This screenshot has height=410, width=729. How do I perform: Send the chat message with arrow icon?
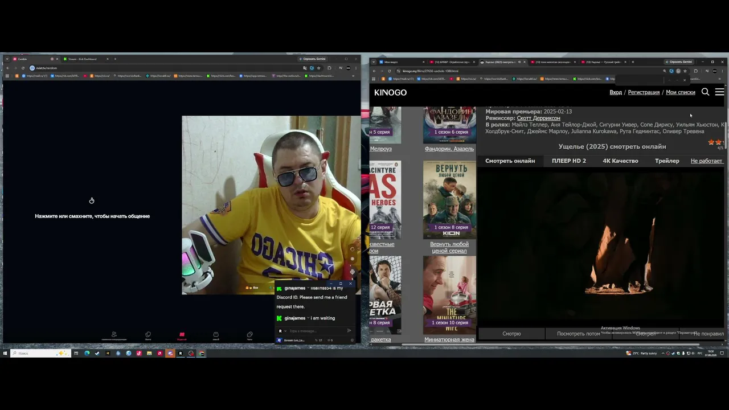pyautogui.click(x=349, y=331)
